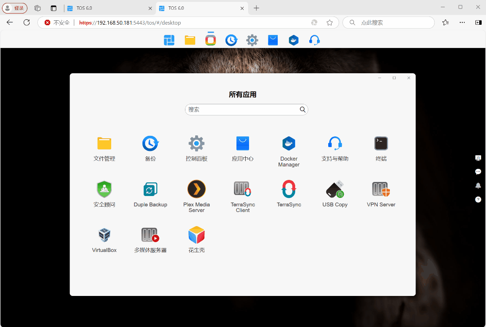Click the 不安全 security warning
486x327 pixels.
coord(57,23)
